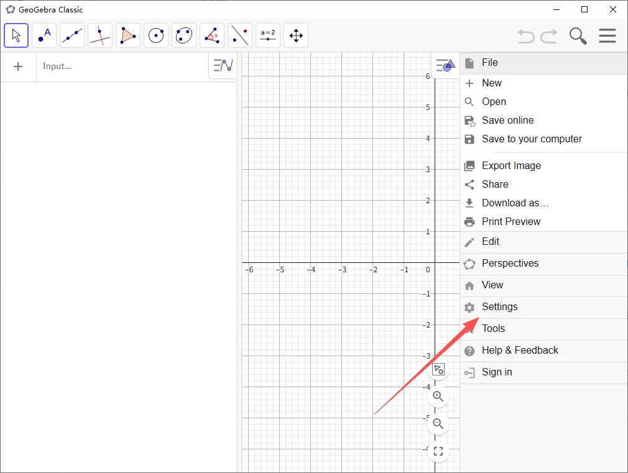Image resolution: width=628 pixels, height=473 pixels.
Task: Choose New from the File menu
Action: pyautogui.click(x=544, y=83)
